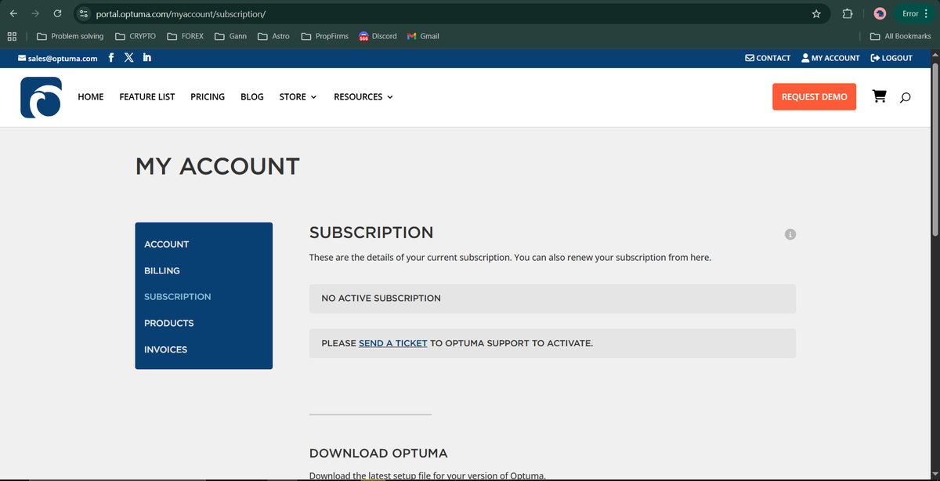
Task: Open the Problem solving bookmark folder
Action: pos(70,36)
